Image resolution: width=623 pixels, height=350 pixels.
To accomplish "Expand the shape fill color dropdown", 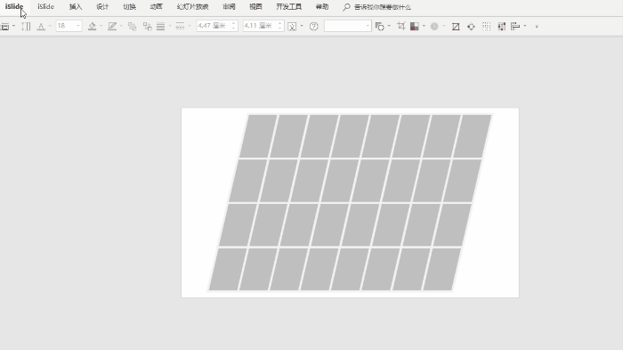I will coord(101,26).
